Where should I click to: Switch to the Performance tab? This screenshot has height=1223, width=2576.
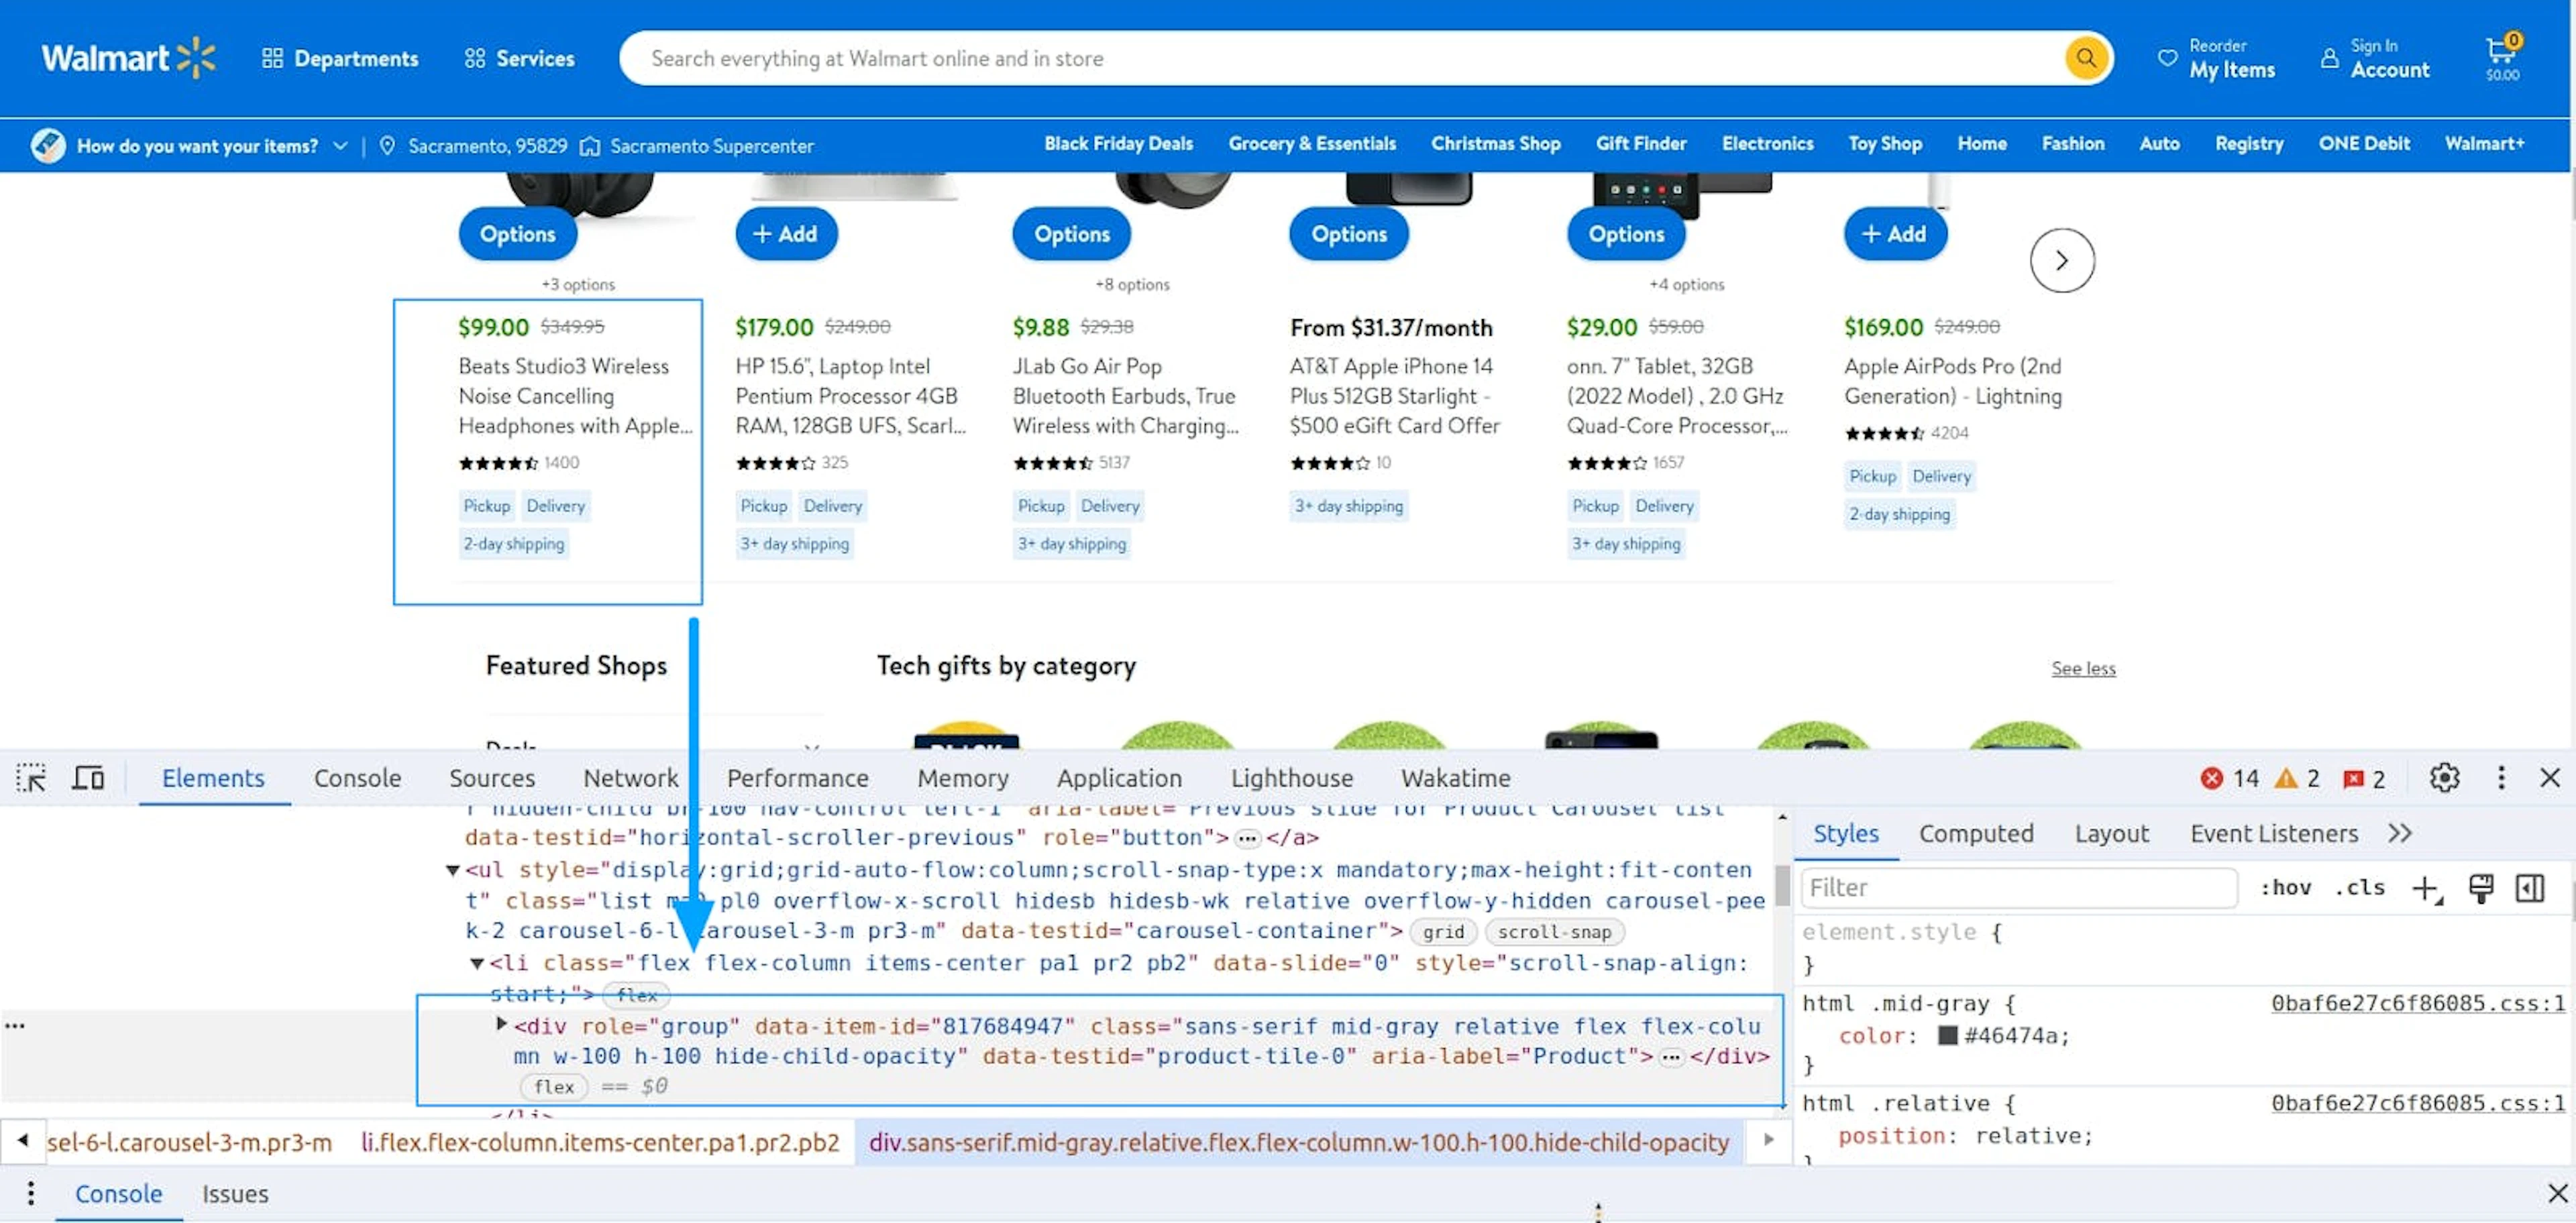(x=797, y=777)
